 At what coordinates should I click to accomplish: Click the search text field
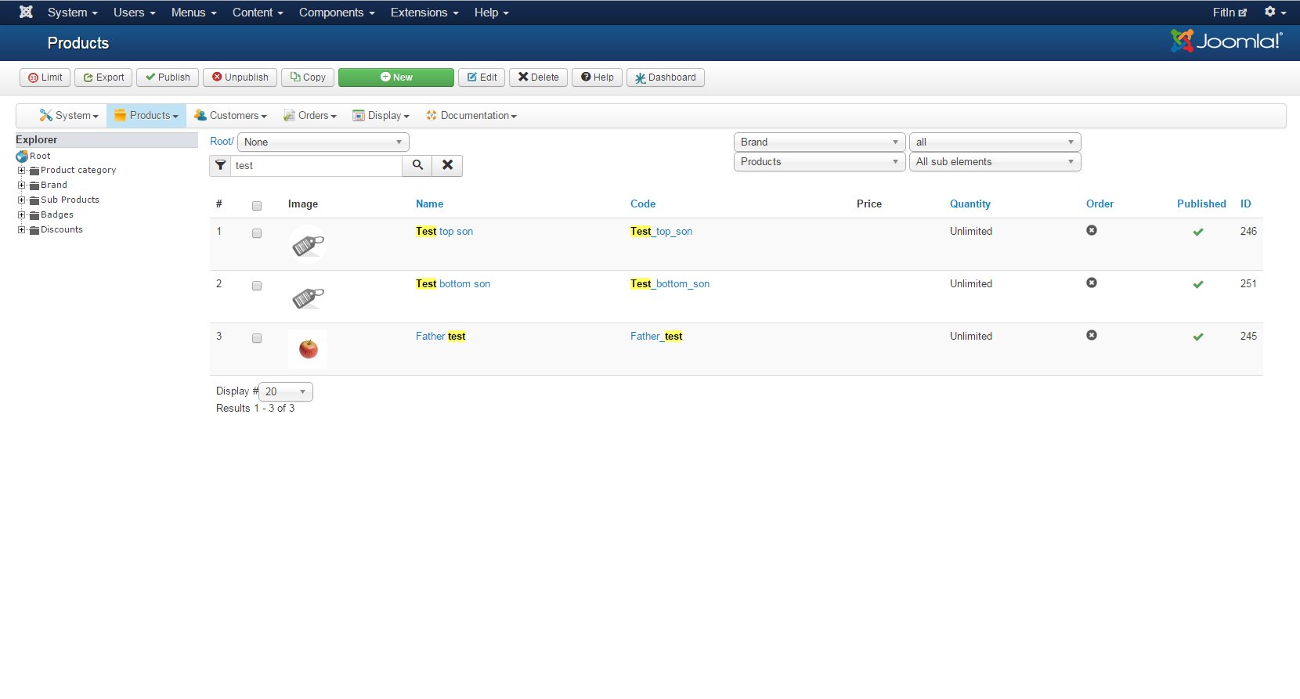coord(316,165)
